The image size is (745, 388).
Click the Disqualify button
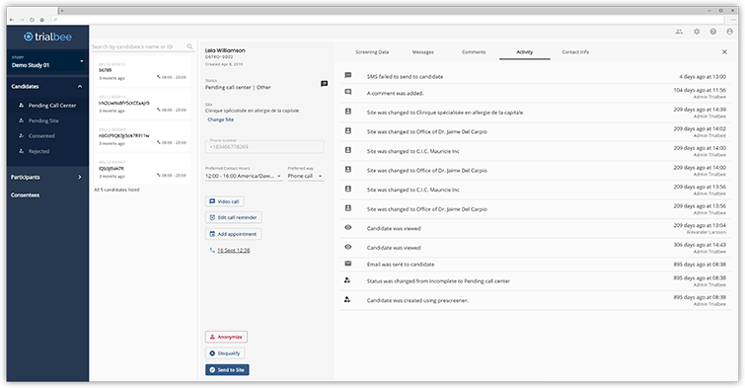[225, 353]
